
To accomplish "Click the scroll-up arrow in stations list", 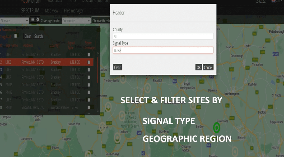I will [x=98, y=54].
